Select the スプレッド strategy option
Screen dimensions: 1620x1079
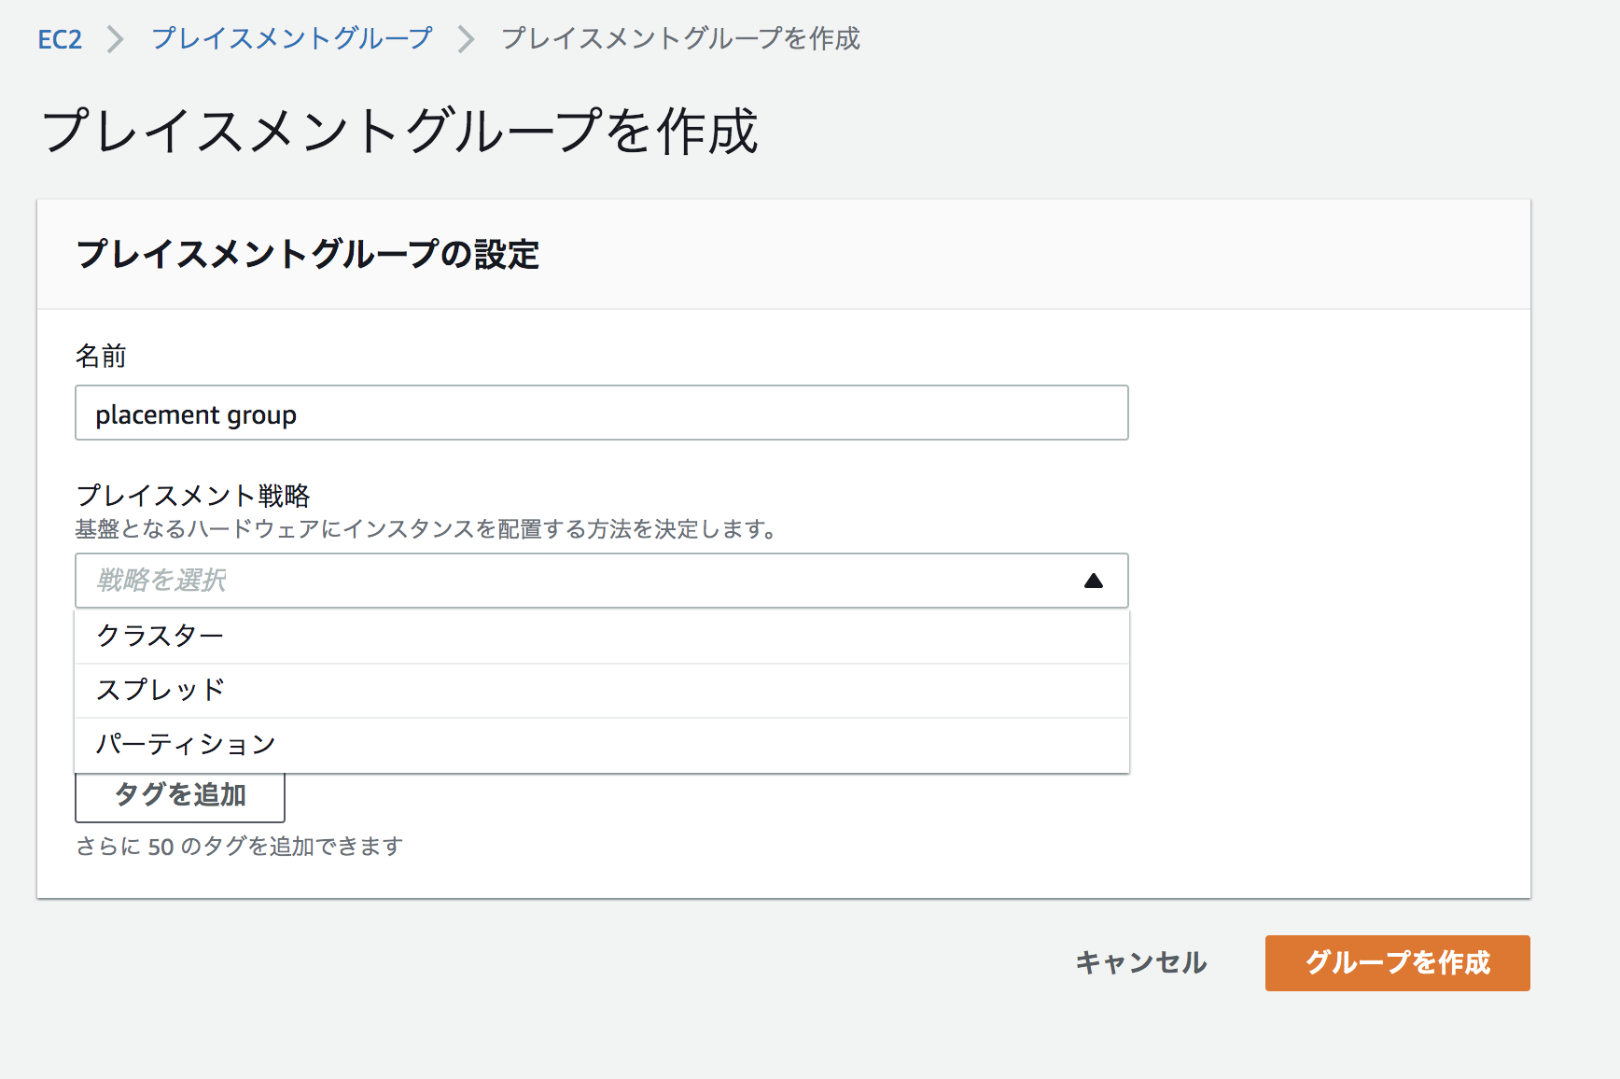(159, 690)
